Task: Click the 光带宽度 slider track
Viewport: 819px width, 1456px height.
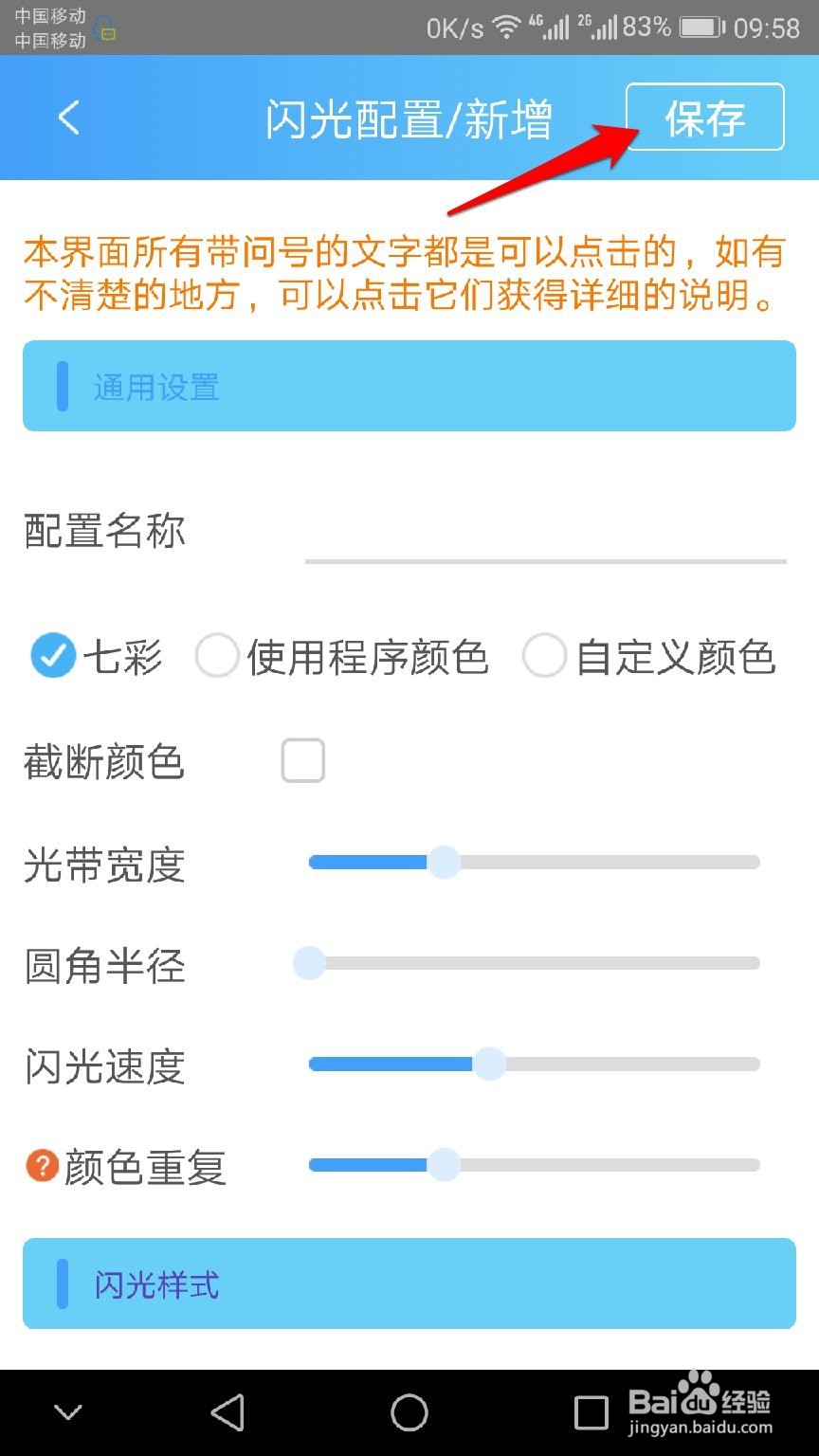Action: [x=535, y=863]
